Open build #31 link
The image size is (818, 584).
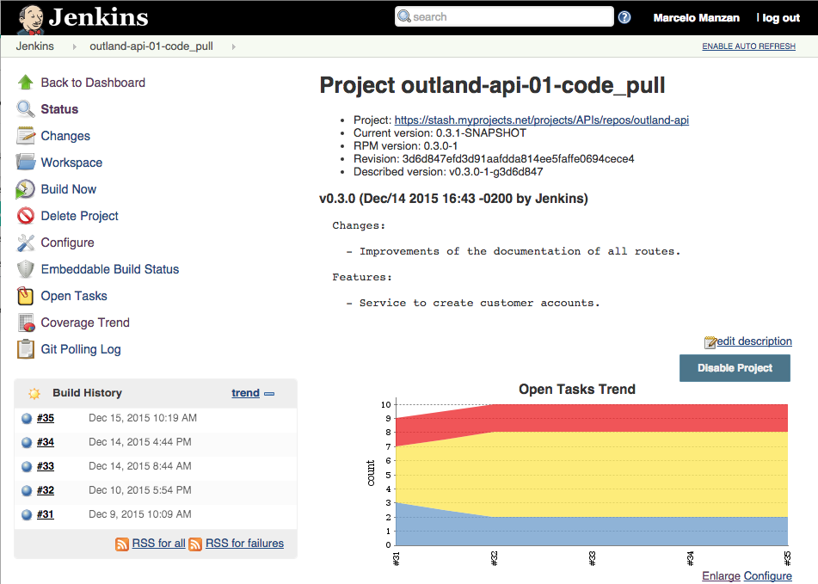(46, 514)
